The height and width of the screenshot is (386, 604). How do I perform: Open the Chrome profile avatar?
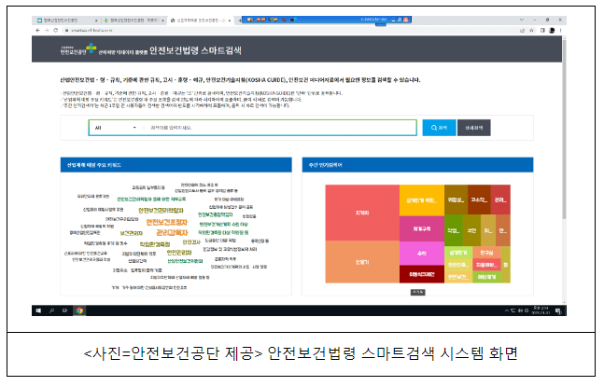[552, 30]
